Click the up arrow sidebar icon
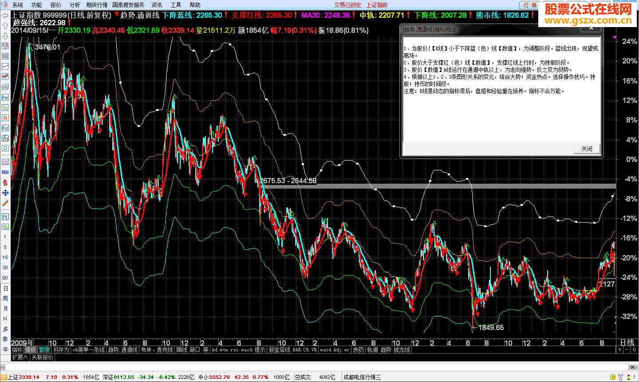This screenshot has width=639, height=382. point(5,25)
